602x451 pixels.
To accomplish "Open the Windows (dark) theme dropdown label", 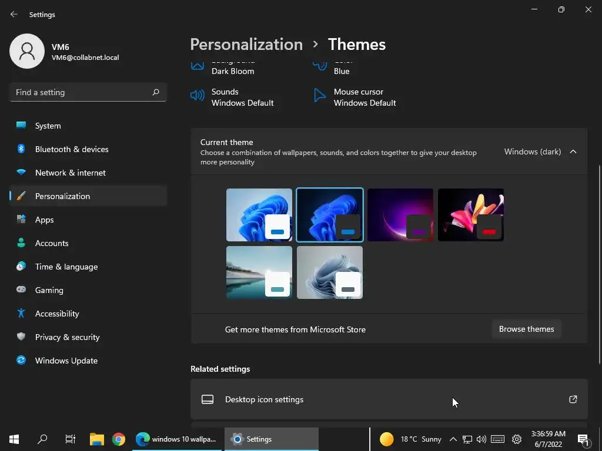I will pos(533,152).
